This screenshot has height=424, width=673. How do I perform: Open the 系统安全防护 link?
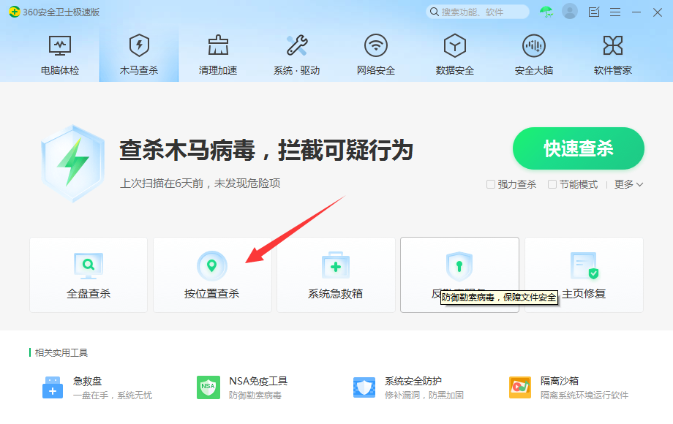pyautogui.click(x=413, y=381)
